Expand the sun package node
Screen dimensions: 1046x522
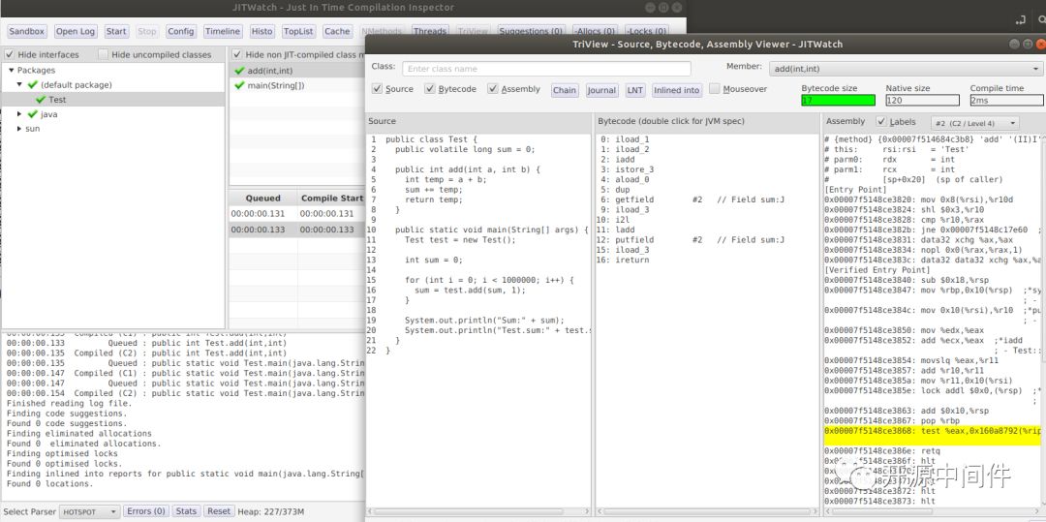20,129
